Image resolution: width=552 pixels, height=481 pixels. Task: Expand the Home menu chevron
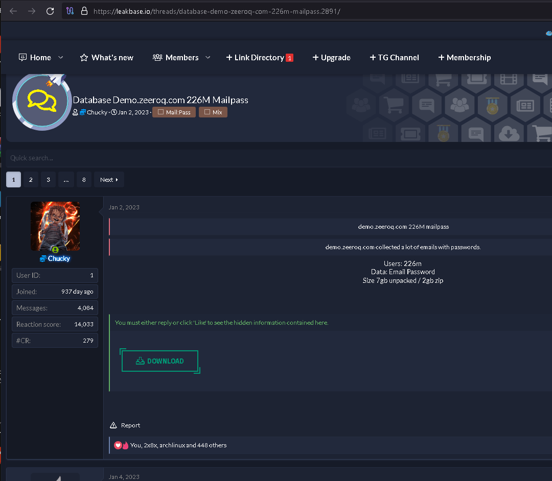61,58
